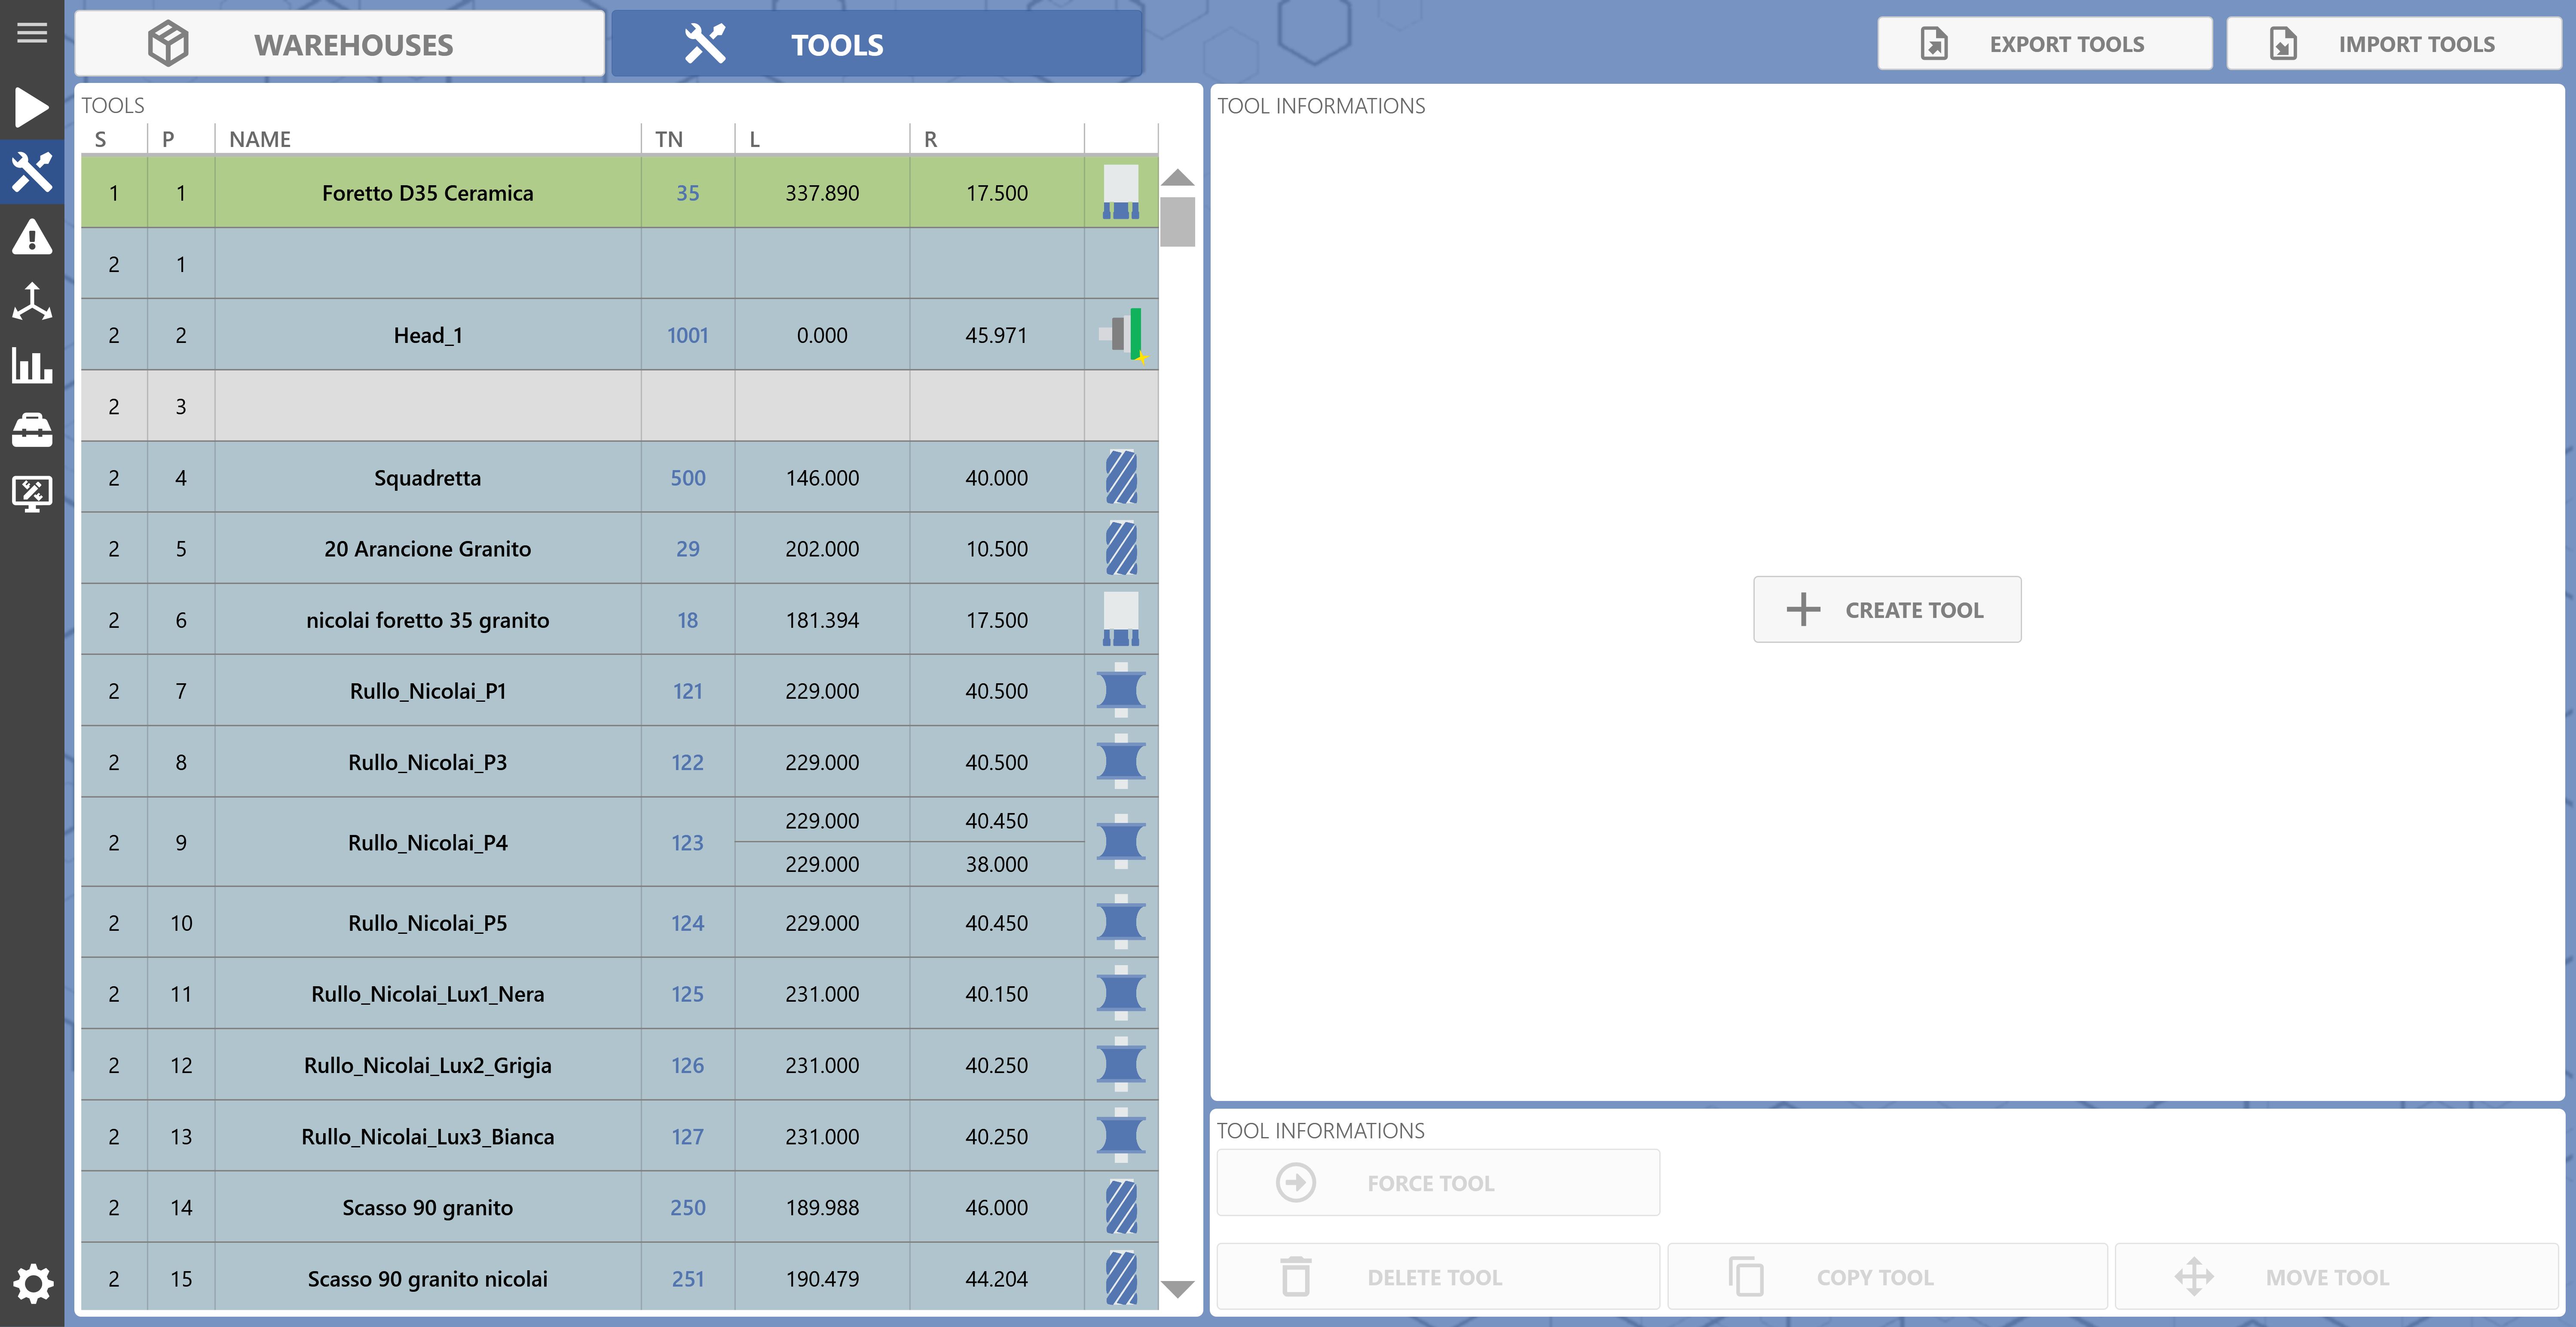This screenshot has height=1327, width=2576.
Task: Click tool number 124 of Rullo_Nicolai_P5
Action: tap(687, 923)
